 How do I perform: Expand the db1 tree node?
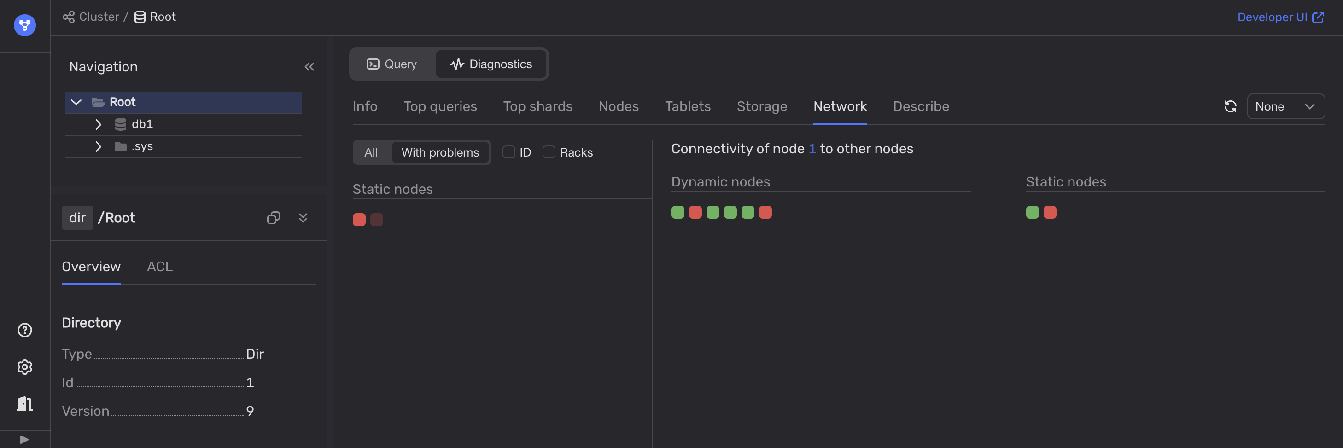98,124
